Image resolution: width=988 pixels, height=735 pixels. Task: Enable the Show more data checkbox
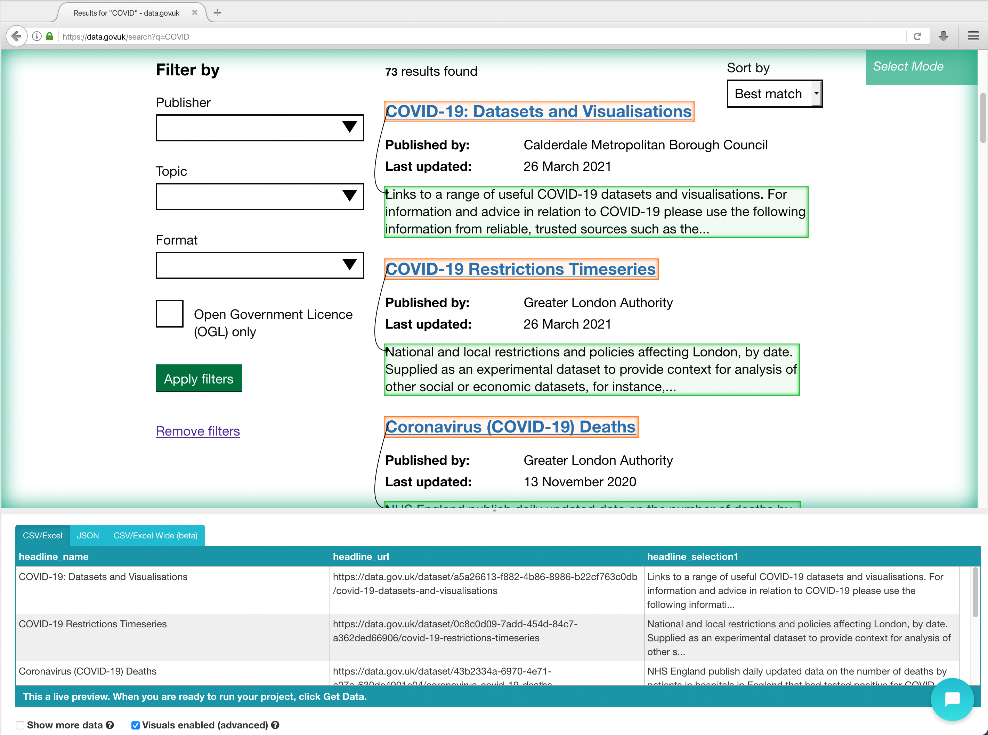tap(20, 725)
